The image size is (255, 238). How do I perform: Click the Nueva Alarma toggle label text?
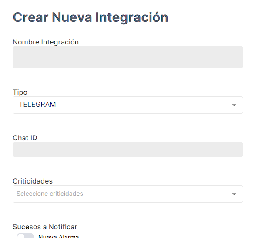point(59,236)
